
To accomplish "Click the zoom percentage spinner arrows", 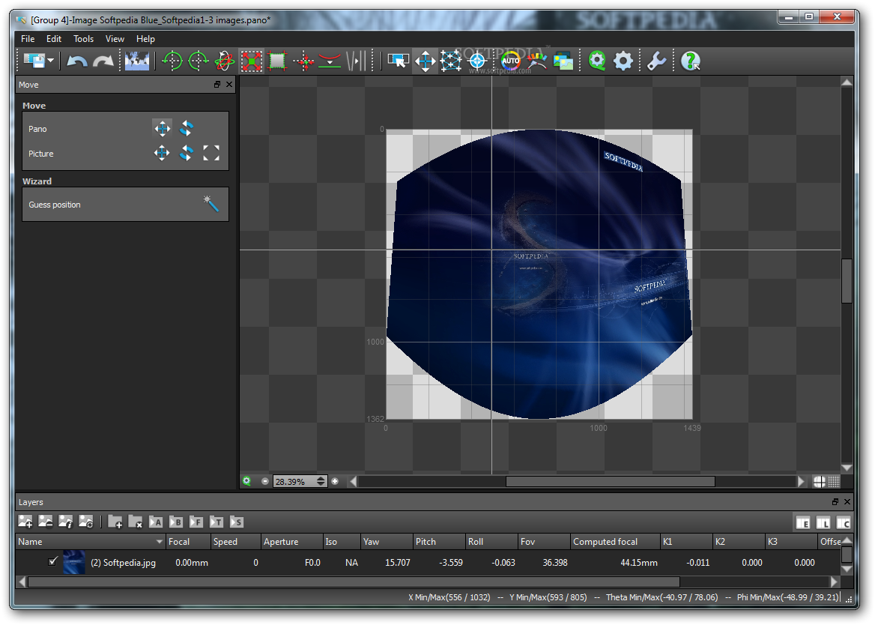I will coord(321,481).
